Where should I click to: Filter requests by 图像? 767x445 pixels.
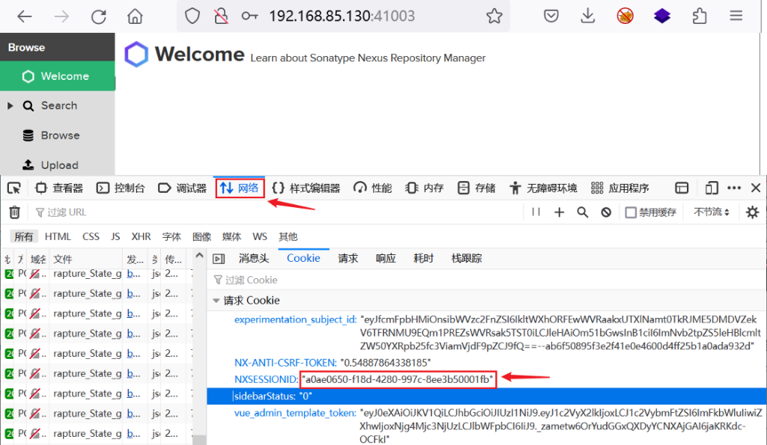coord(202,237)
